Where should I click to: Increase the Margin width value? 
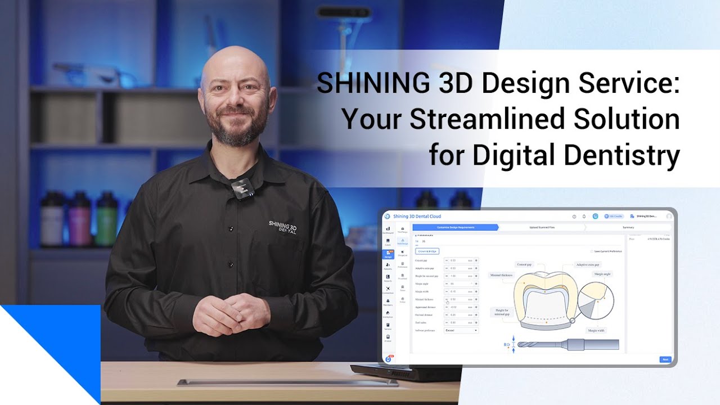point(476,291)
